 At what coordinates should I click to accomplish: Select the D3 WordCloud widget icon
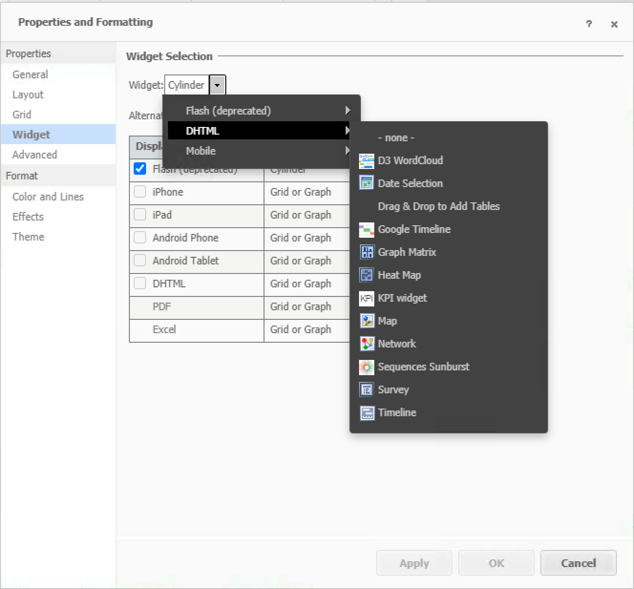[366, 161]
